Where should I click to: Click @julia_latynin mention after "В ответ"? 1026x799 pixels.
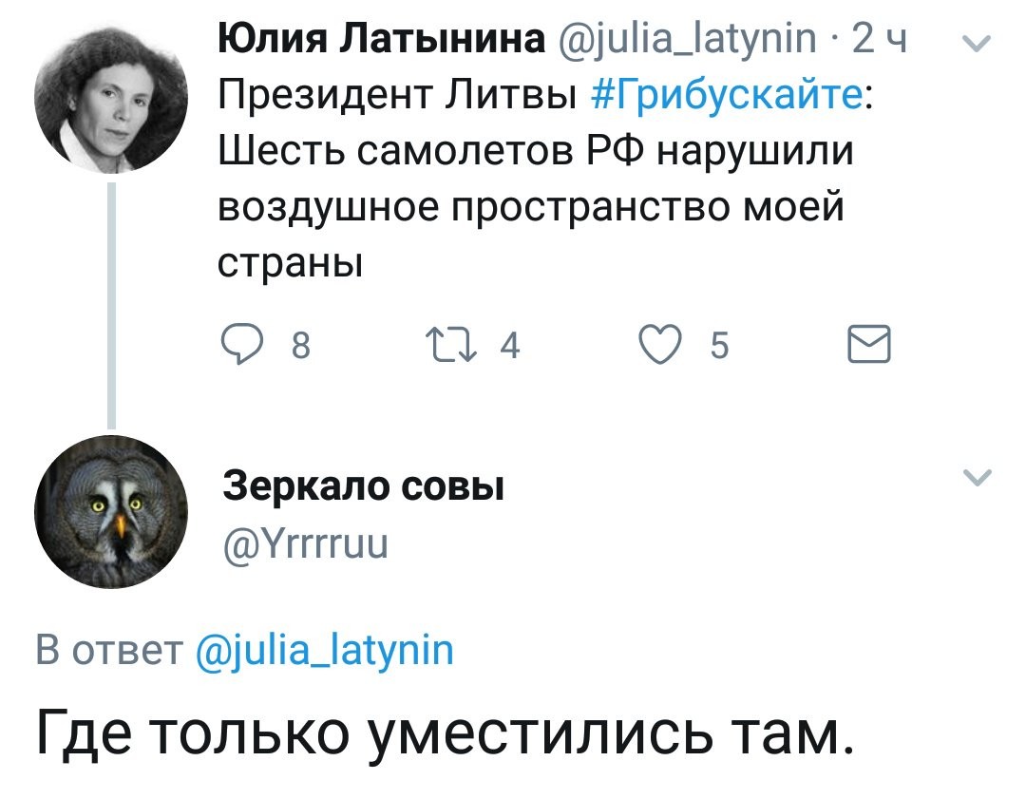(325, 651)
